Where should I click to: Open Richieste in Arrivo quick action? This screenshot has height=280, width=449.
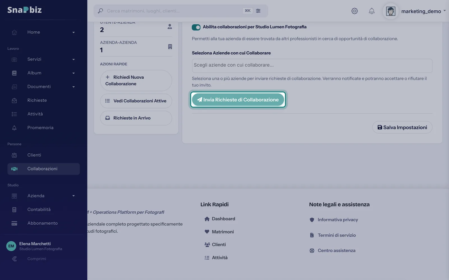(x=136, y=118)
